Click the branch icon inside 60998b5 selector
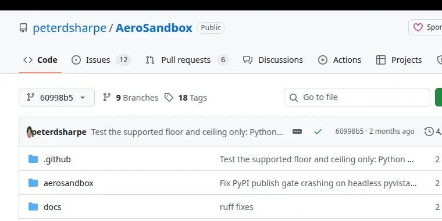The width and height of the screenshot is (442, 221). [x=30, y=97]
